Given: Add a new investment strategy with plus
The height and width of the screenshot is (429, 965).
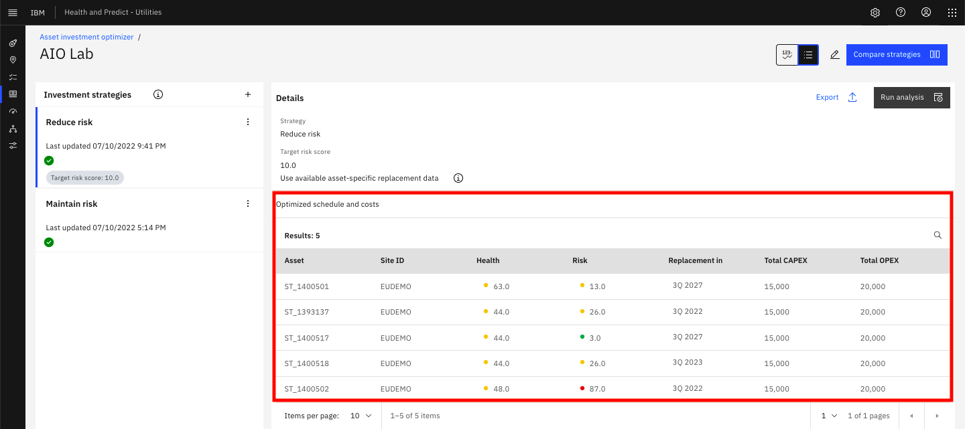Looking at the screenshot, I should (x=248, y=95).
